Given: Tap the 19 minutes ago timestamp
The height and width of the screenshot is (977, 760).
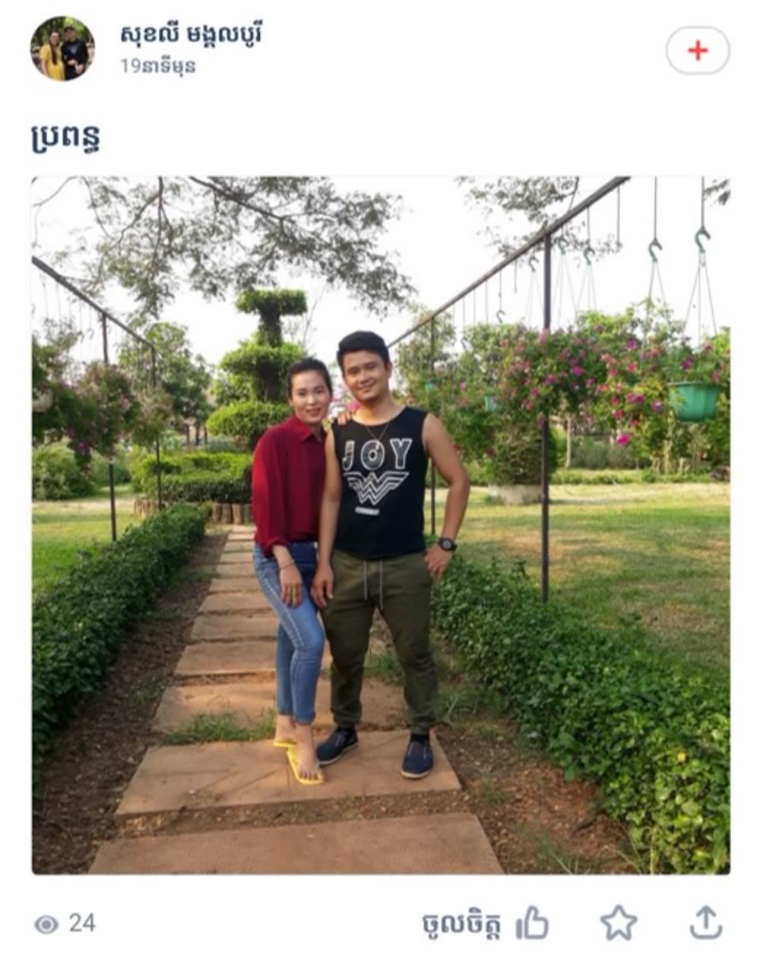Looking at the screenshot, I should (x=158, y=67).
